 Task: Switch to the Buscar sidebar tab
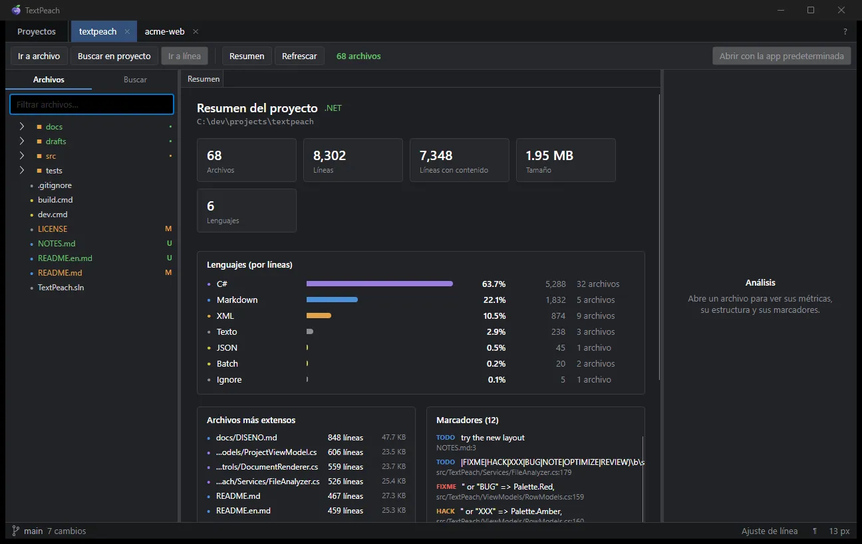(135, 80)
